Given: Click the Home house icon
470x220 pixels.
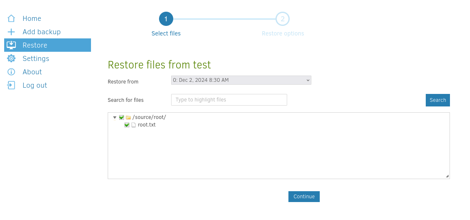Looking at the screenshot, I should pyautogui.click(x=11, y=18).
